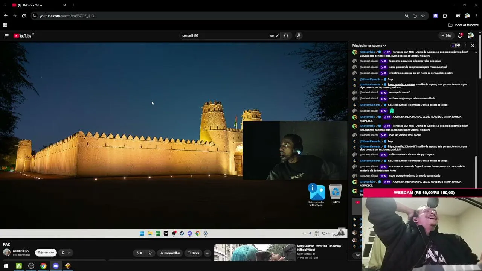The width and height of the screenshot is (482, 271).
Task: Open more actions for the video
Action: point(207,253)
